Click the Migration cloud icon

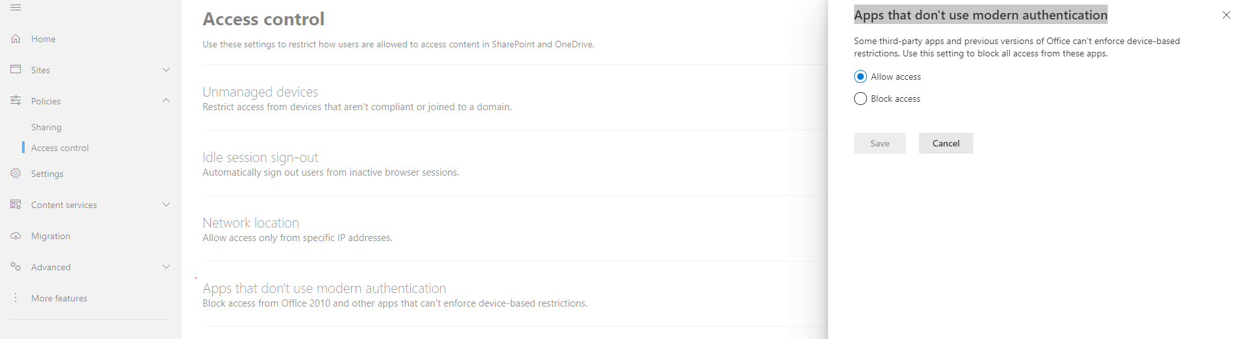[16, 236]
